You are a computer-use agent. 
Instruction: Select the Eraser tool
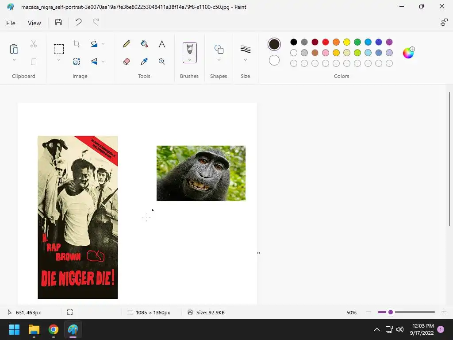(x=127, y=61)
